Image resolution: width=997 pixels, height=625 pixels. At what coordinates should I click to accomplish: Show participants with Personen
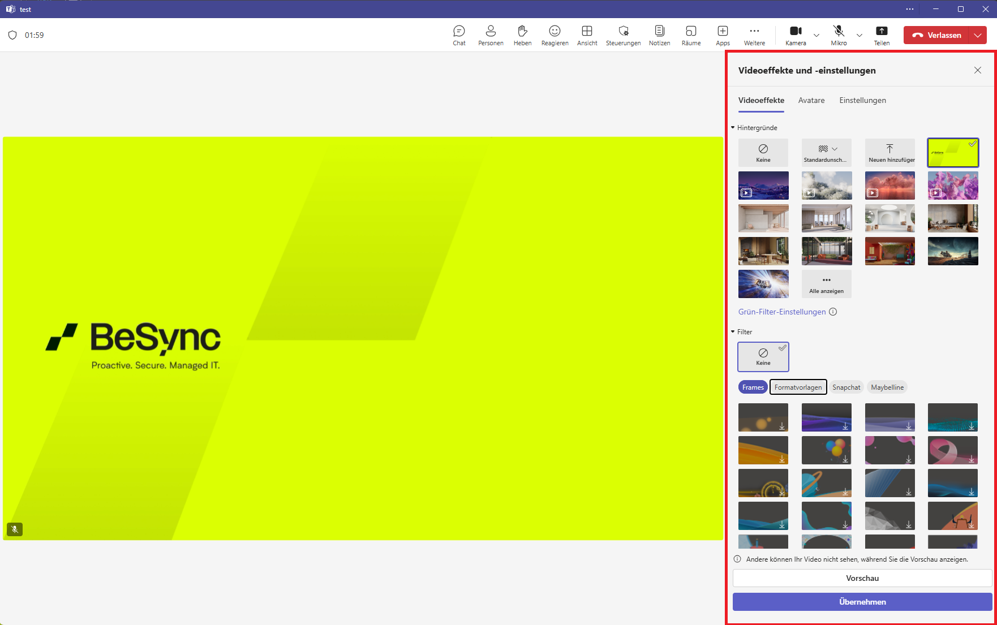(491, 35)
